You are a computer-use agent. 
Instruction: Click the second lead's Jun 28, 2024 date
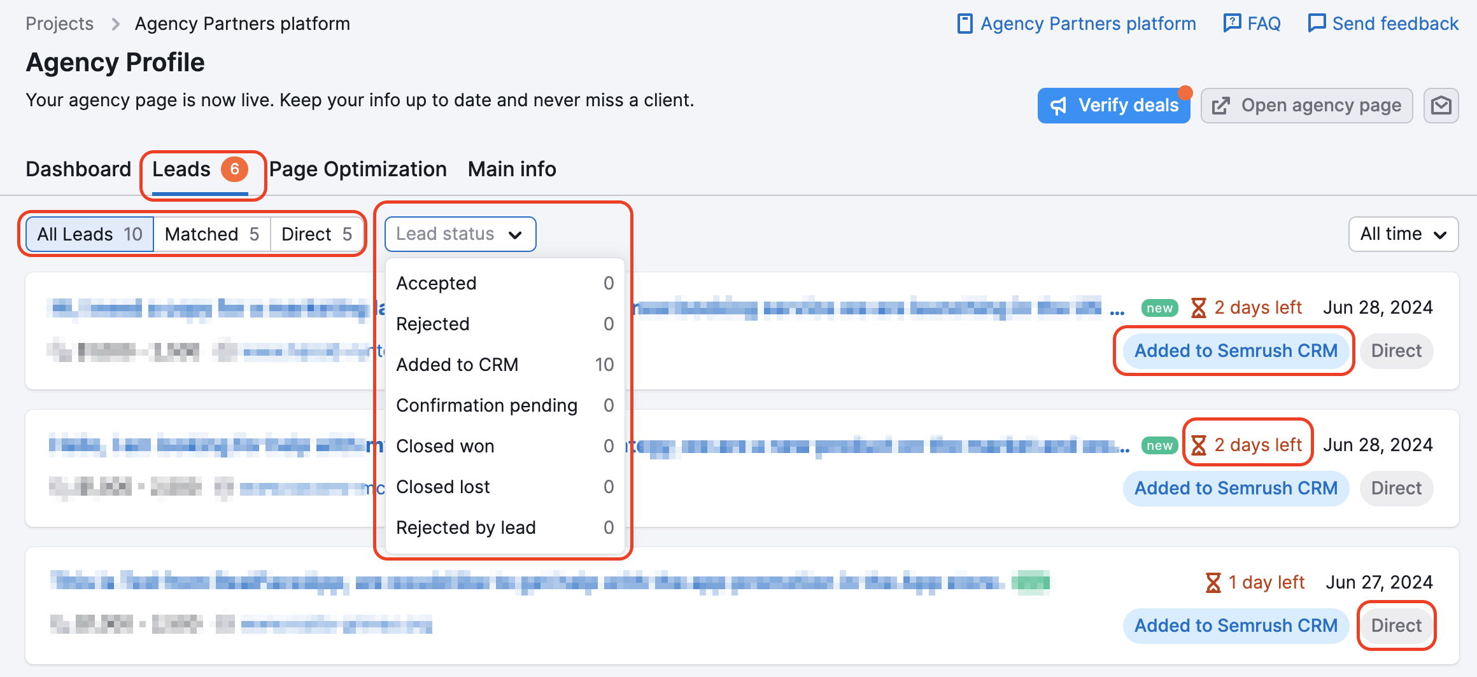1378,445
